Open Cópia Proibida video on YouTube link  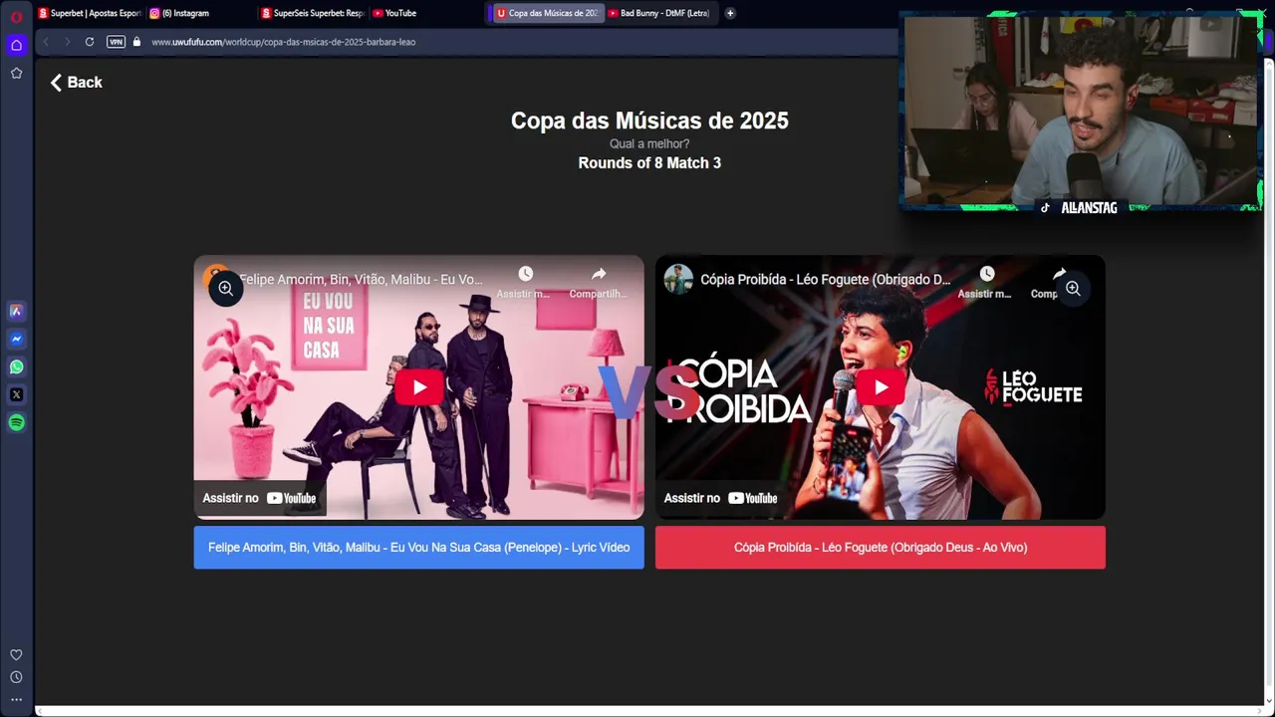tap(721, 498)
